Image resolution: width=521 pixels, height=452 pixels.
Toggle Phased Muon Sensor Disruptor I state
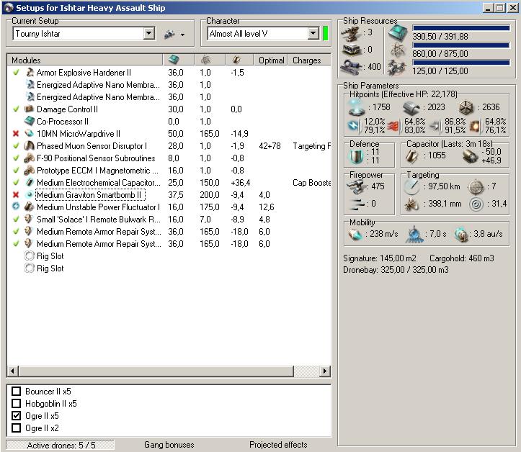point(16,145)
